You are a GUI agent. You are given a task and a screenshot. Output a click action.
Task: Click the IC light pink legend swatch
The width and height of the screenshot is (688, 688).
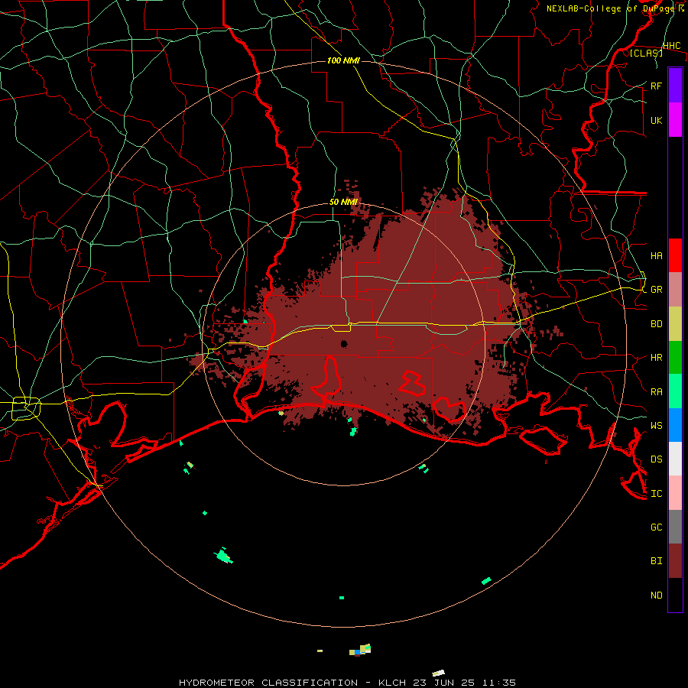(x=675, y=493)
